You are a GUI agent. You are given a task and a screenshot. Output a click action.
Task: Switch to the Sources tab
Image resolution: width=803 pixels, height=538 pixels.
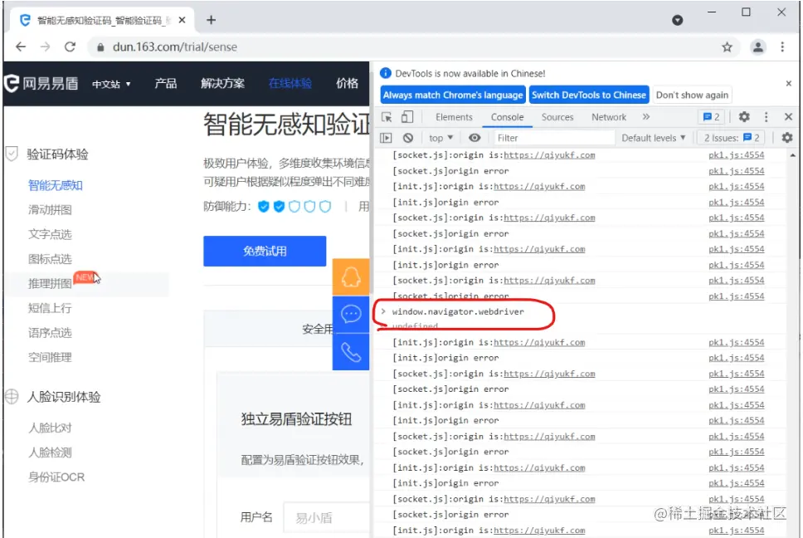pyautogui.click(x=557, y=117)
